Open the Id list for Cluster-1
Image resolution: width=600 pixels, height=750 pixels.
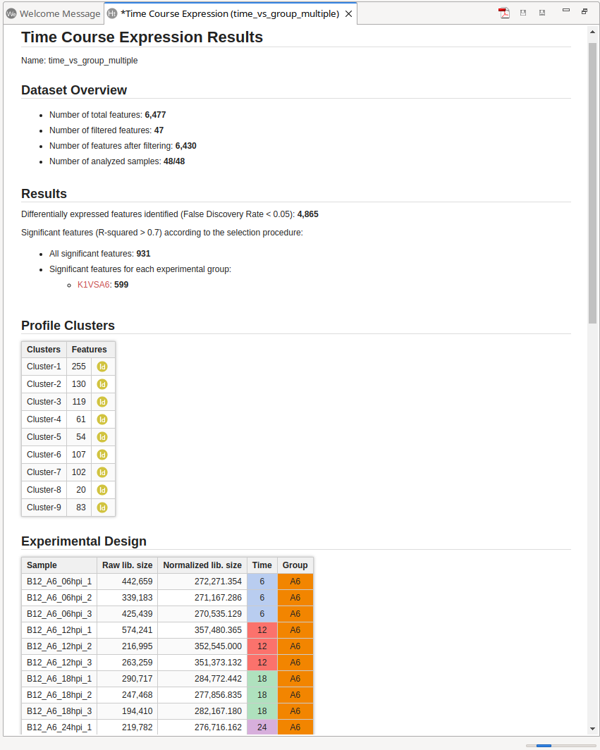(x=102, y=367)
